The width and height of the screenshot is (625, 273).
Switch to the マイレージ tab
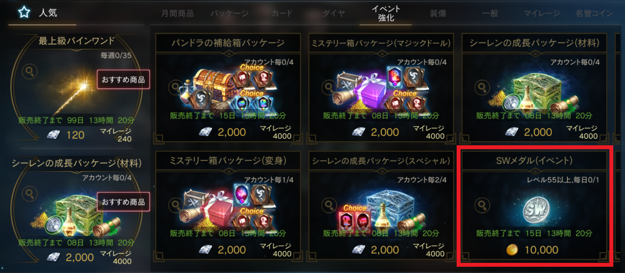coord(541,14)
